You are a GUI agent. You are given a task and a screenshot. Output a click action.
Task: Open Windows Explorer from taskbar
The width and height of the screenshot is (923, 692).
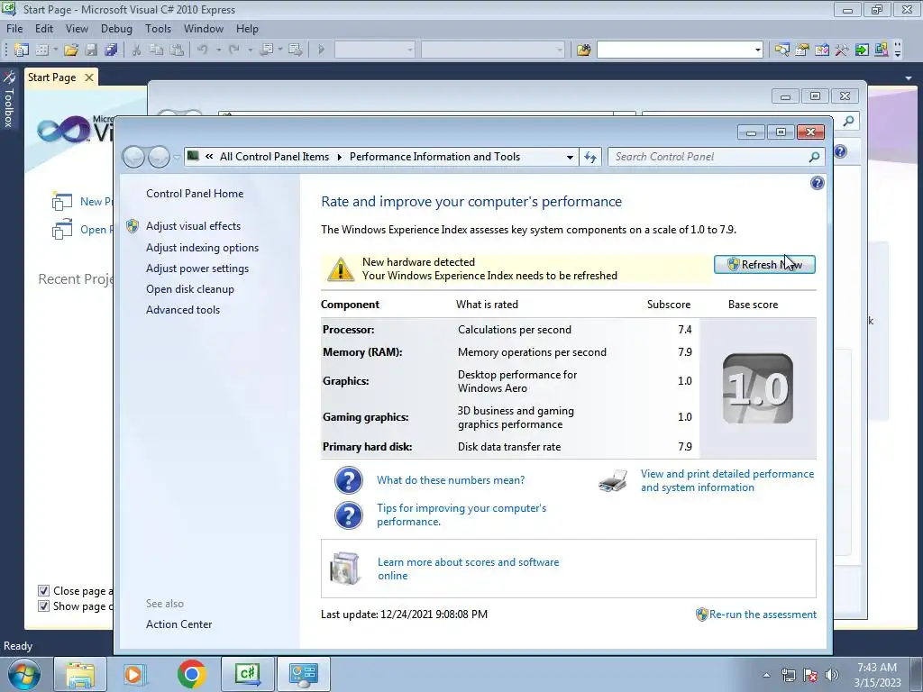tap(80, 674)
